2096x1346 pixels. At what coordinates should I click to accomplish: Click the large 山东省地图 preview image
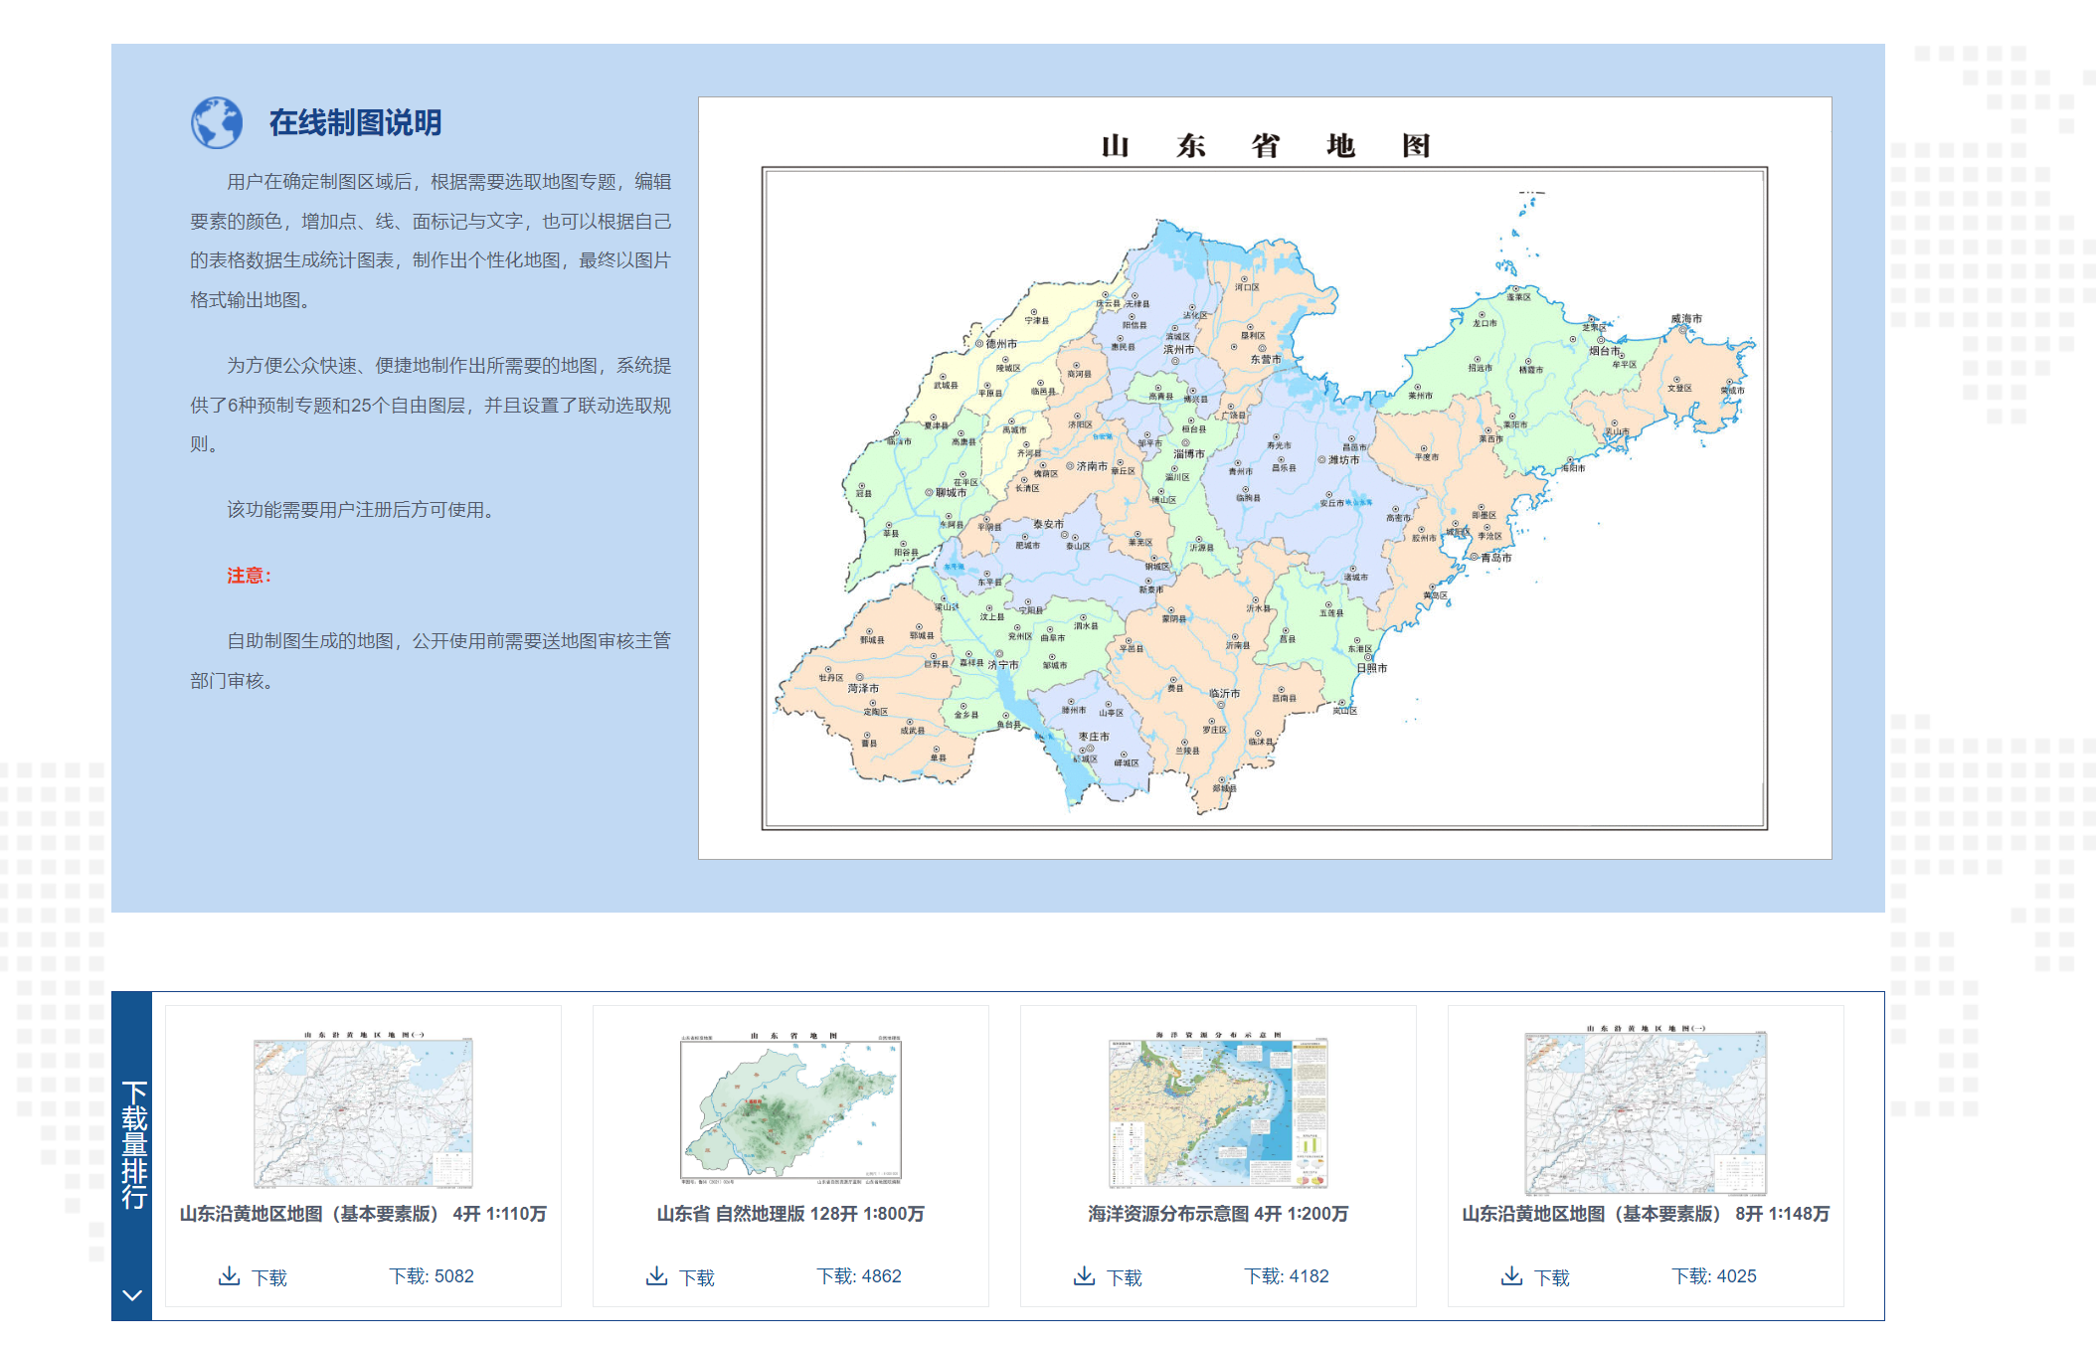pyautogui.click(x=1264, y=478)
